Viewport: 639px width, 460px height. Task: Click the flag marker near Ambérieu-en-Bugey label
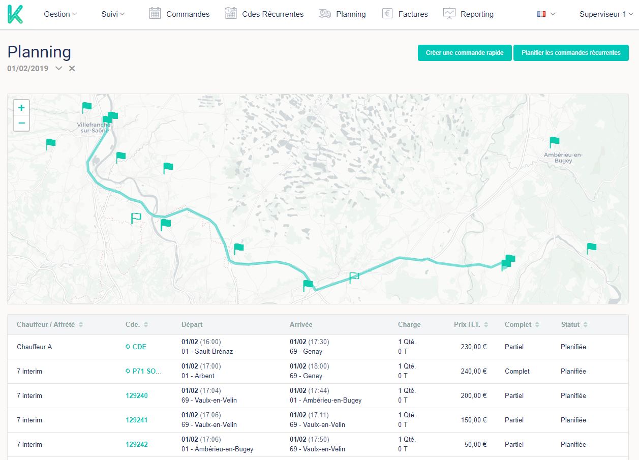[554, 142]
